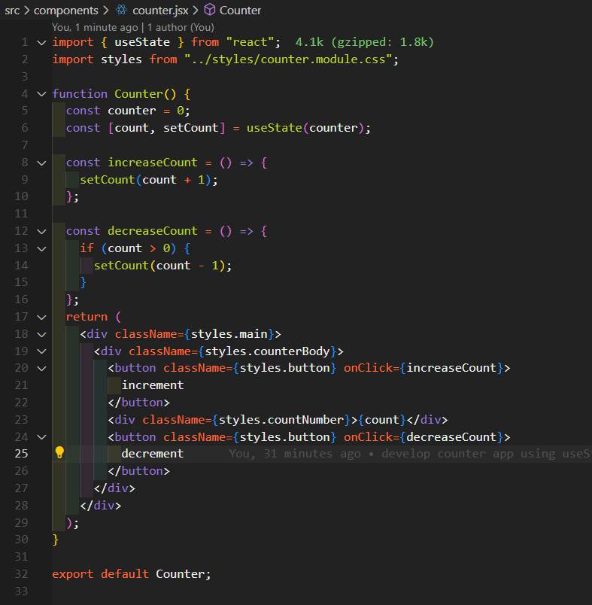Click 'styles.countNumber' on line 23

(x=281, y=420)
